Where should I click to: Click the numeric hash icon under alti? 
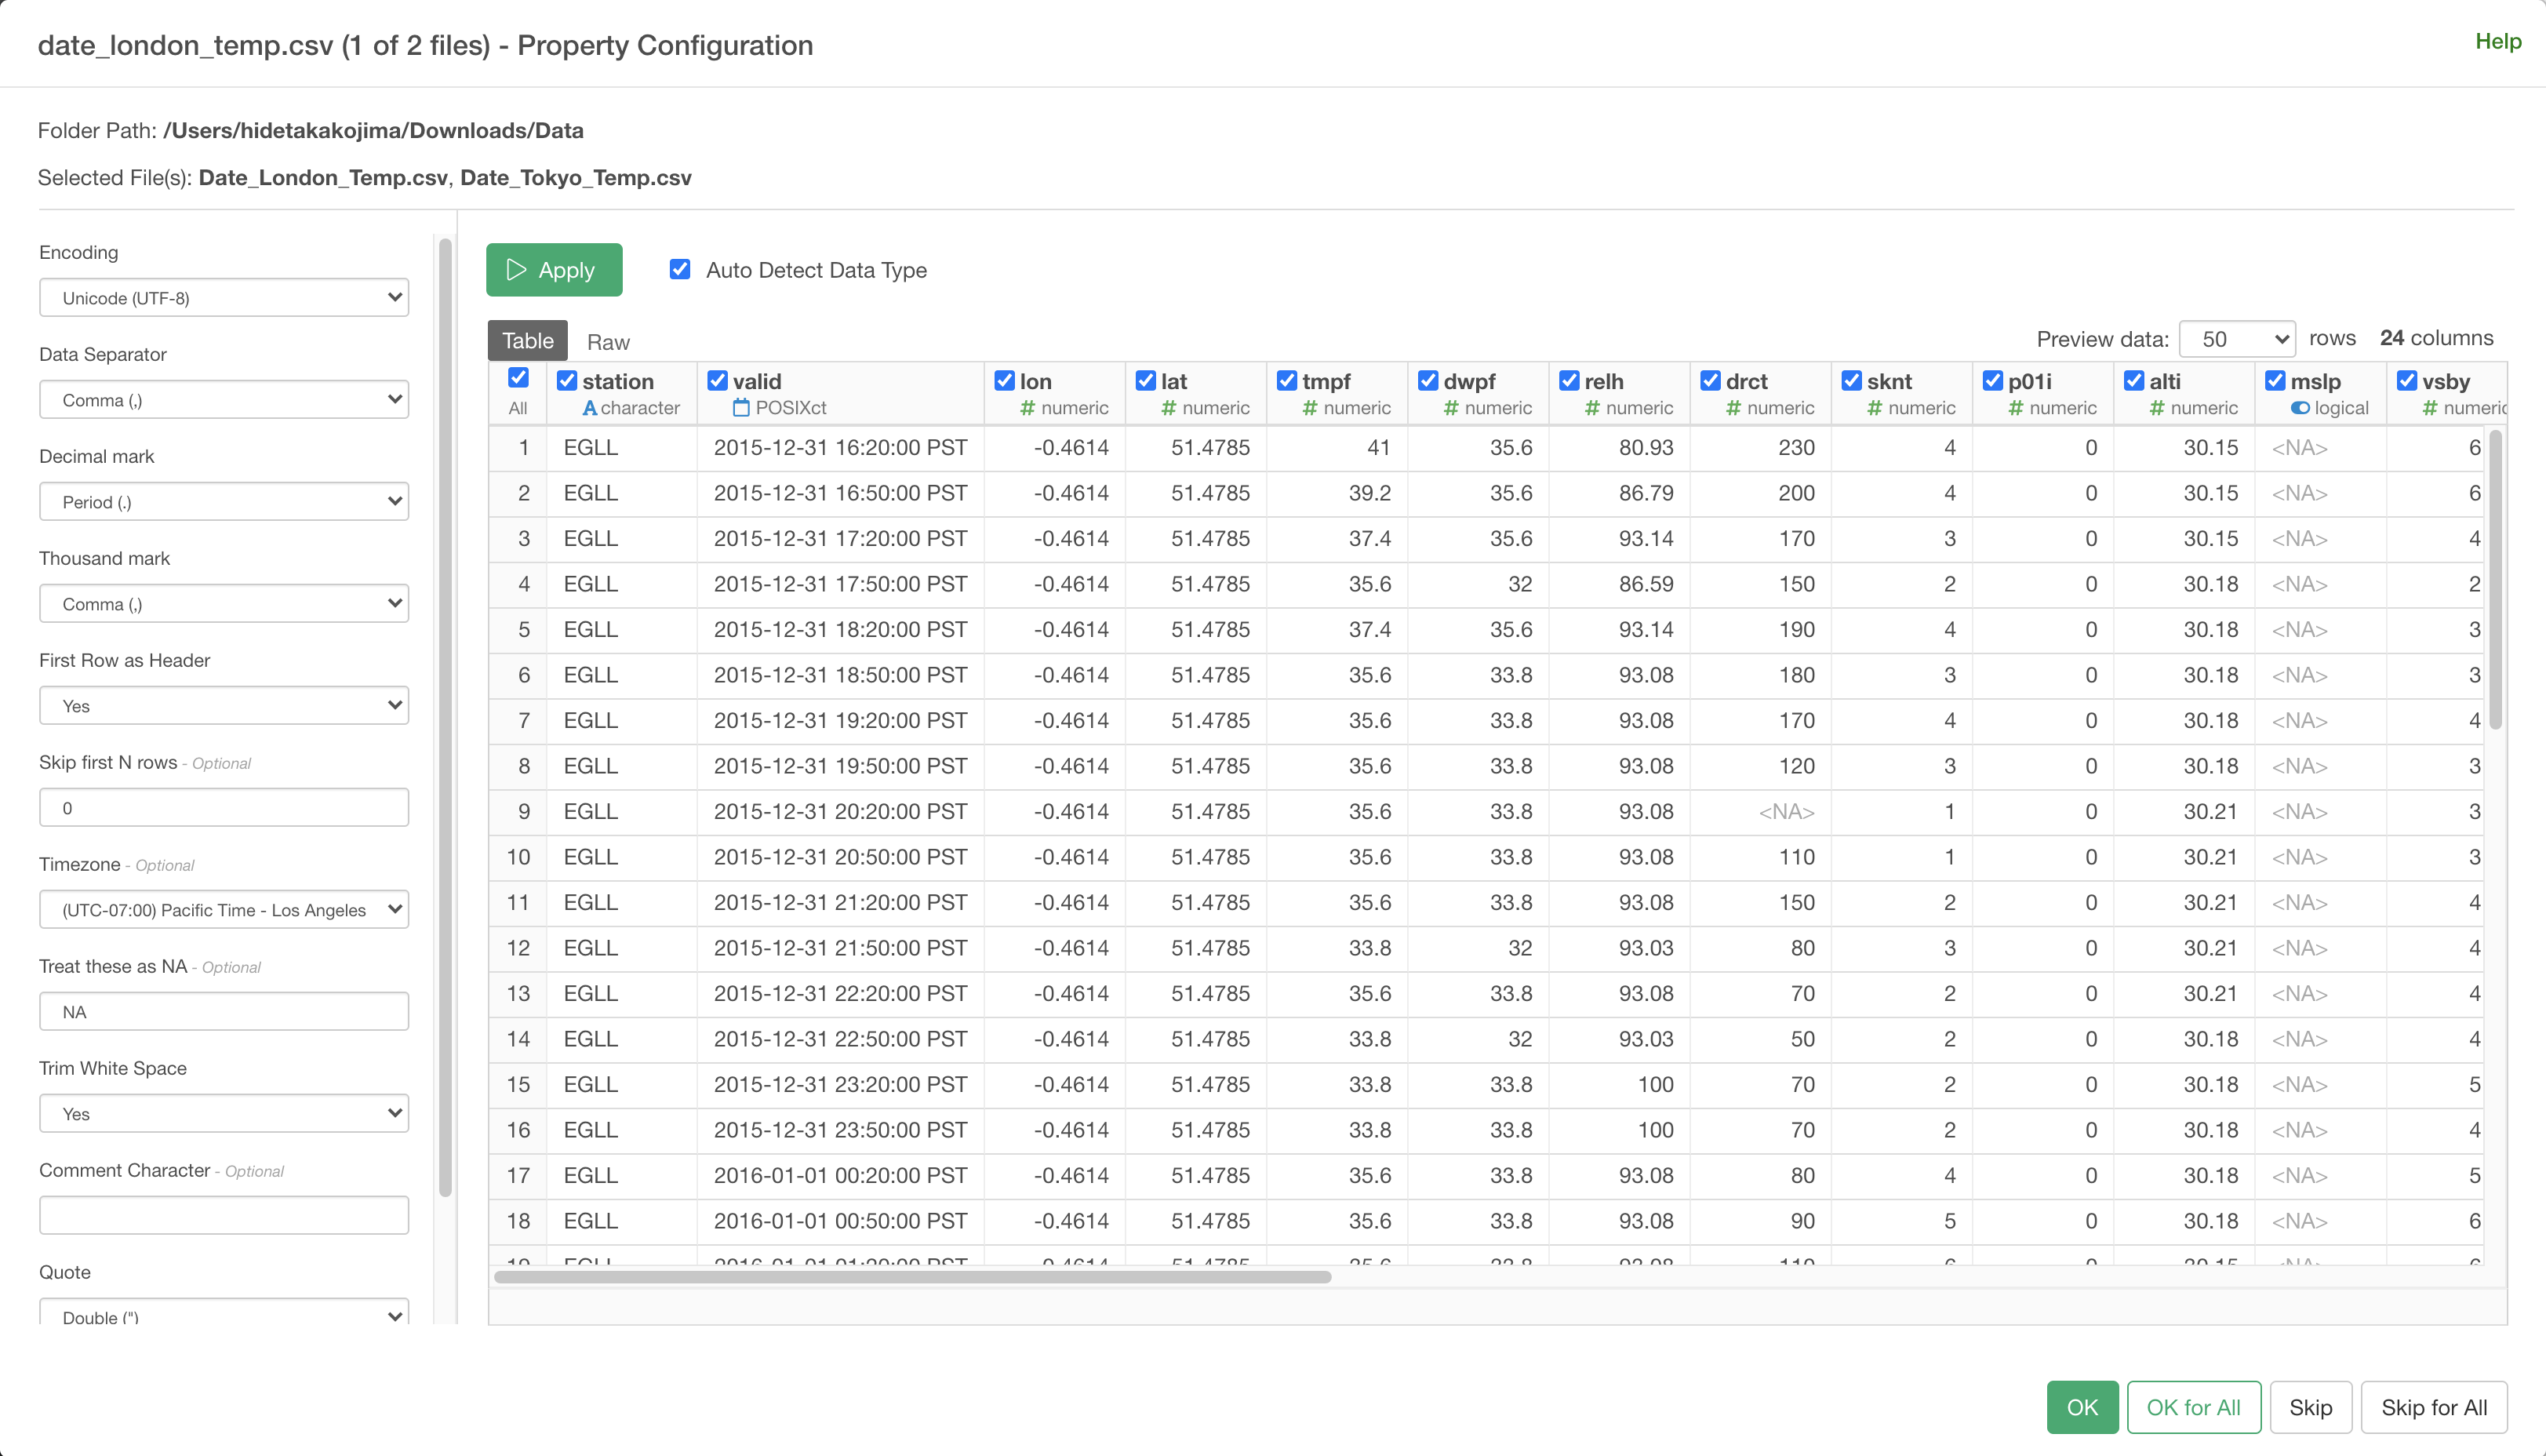[2156, 408]
